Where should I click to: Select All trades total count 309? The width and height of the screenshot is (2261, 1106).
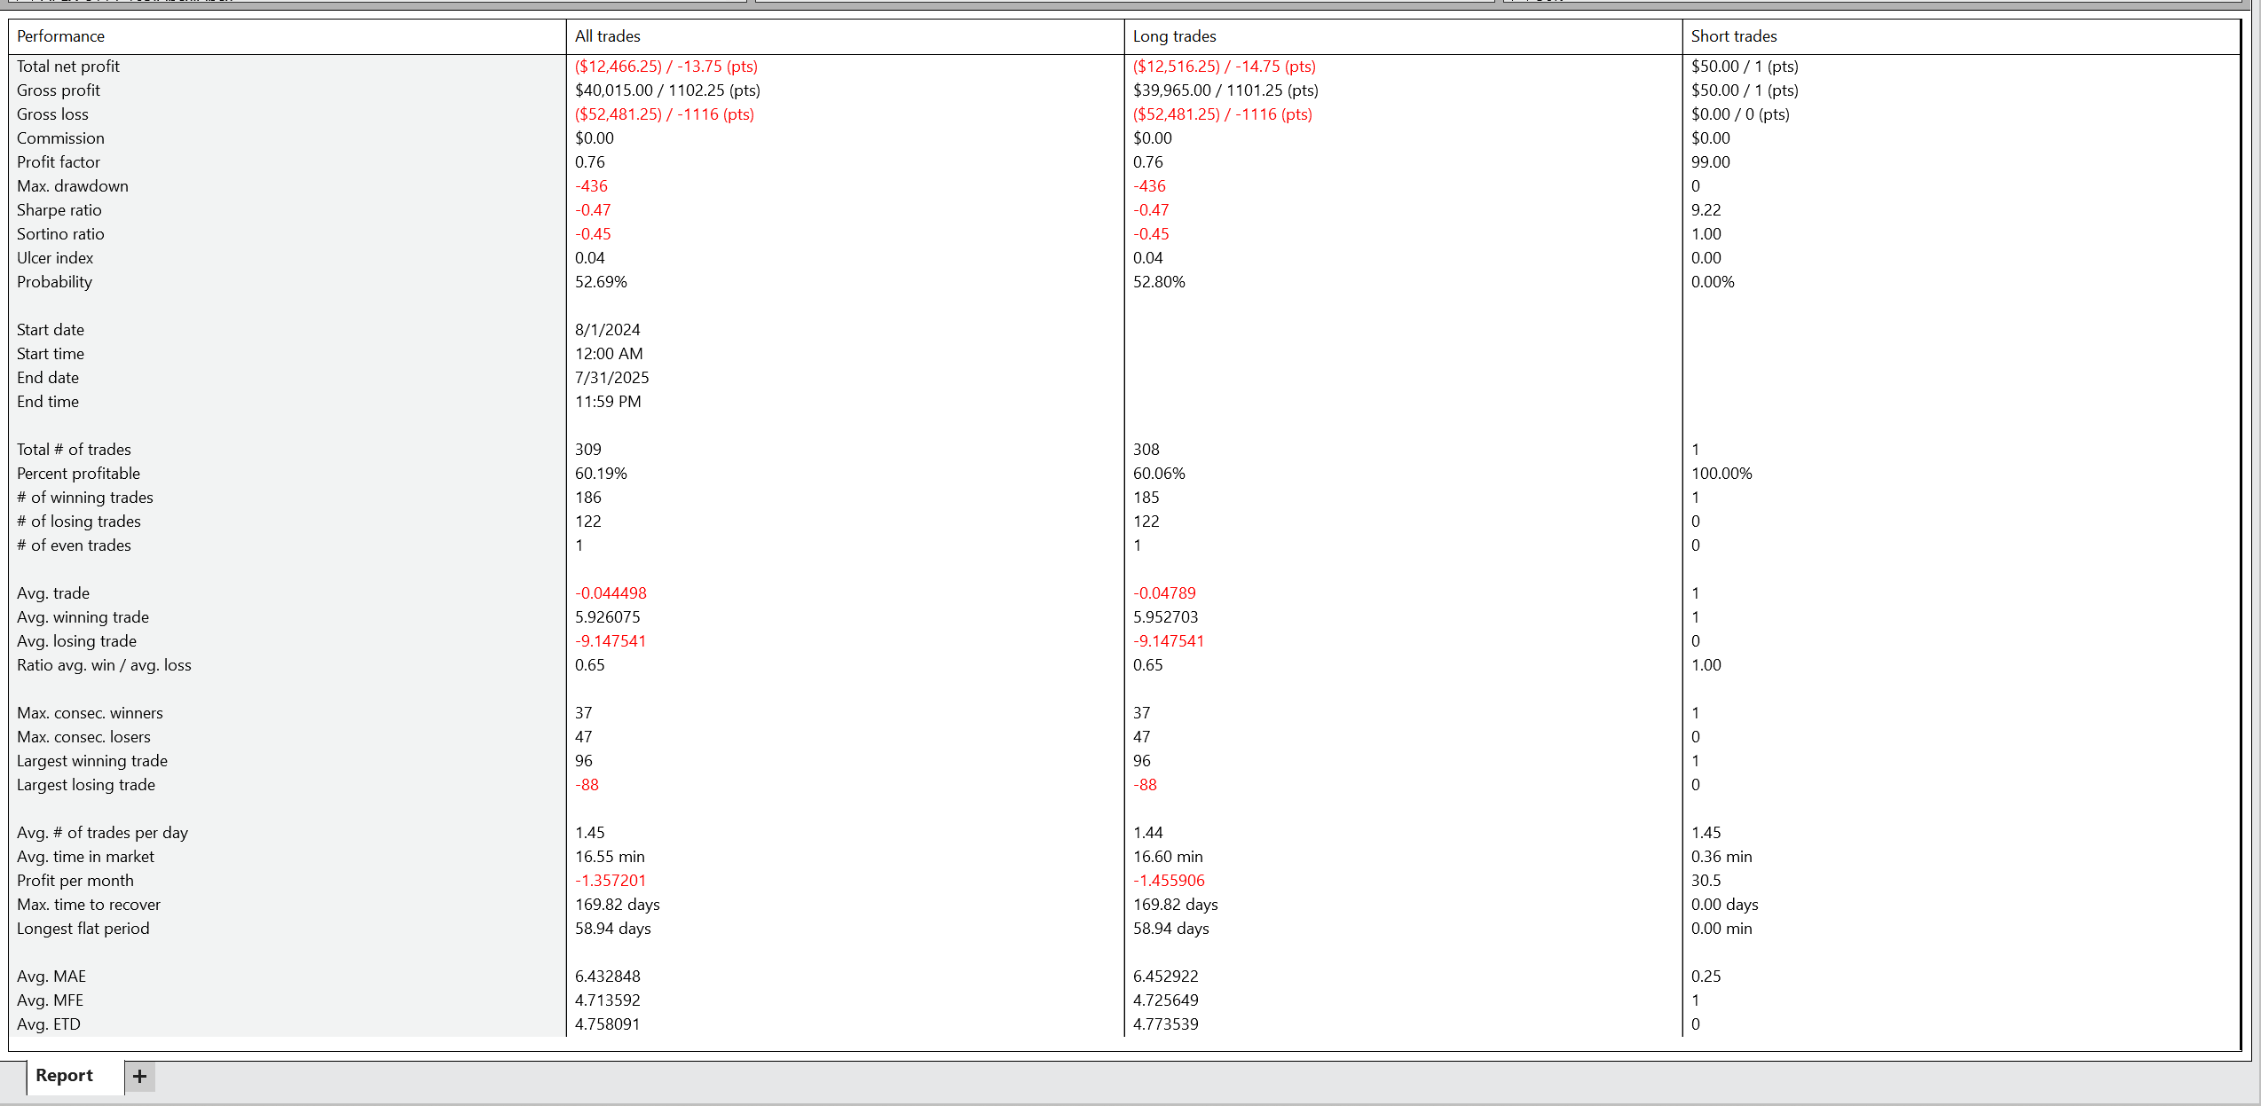[587, 450]
